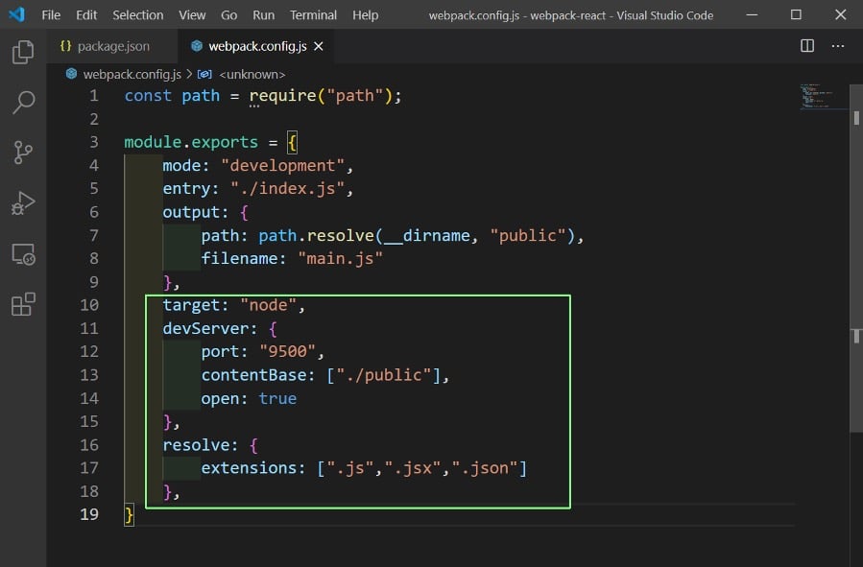
Task: Click line number 3 in gutter
Action: pyautogui.click(x=94, y=142)
